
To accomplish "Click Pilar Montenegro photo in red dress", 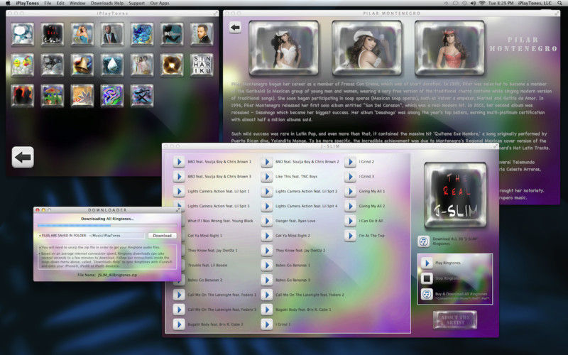I will click(449, 48).
